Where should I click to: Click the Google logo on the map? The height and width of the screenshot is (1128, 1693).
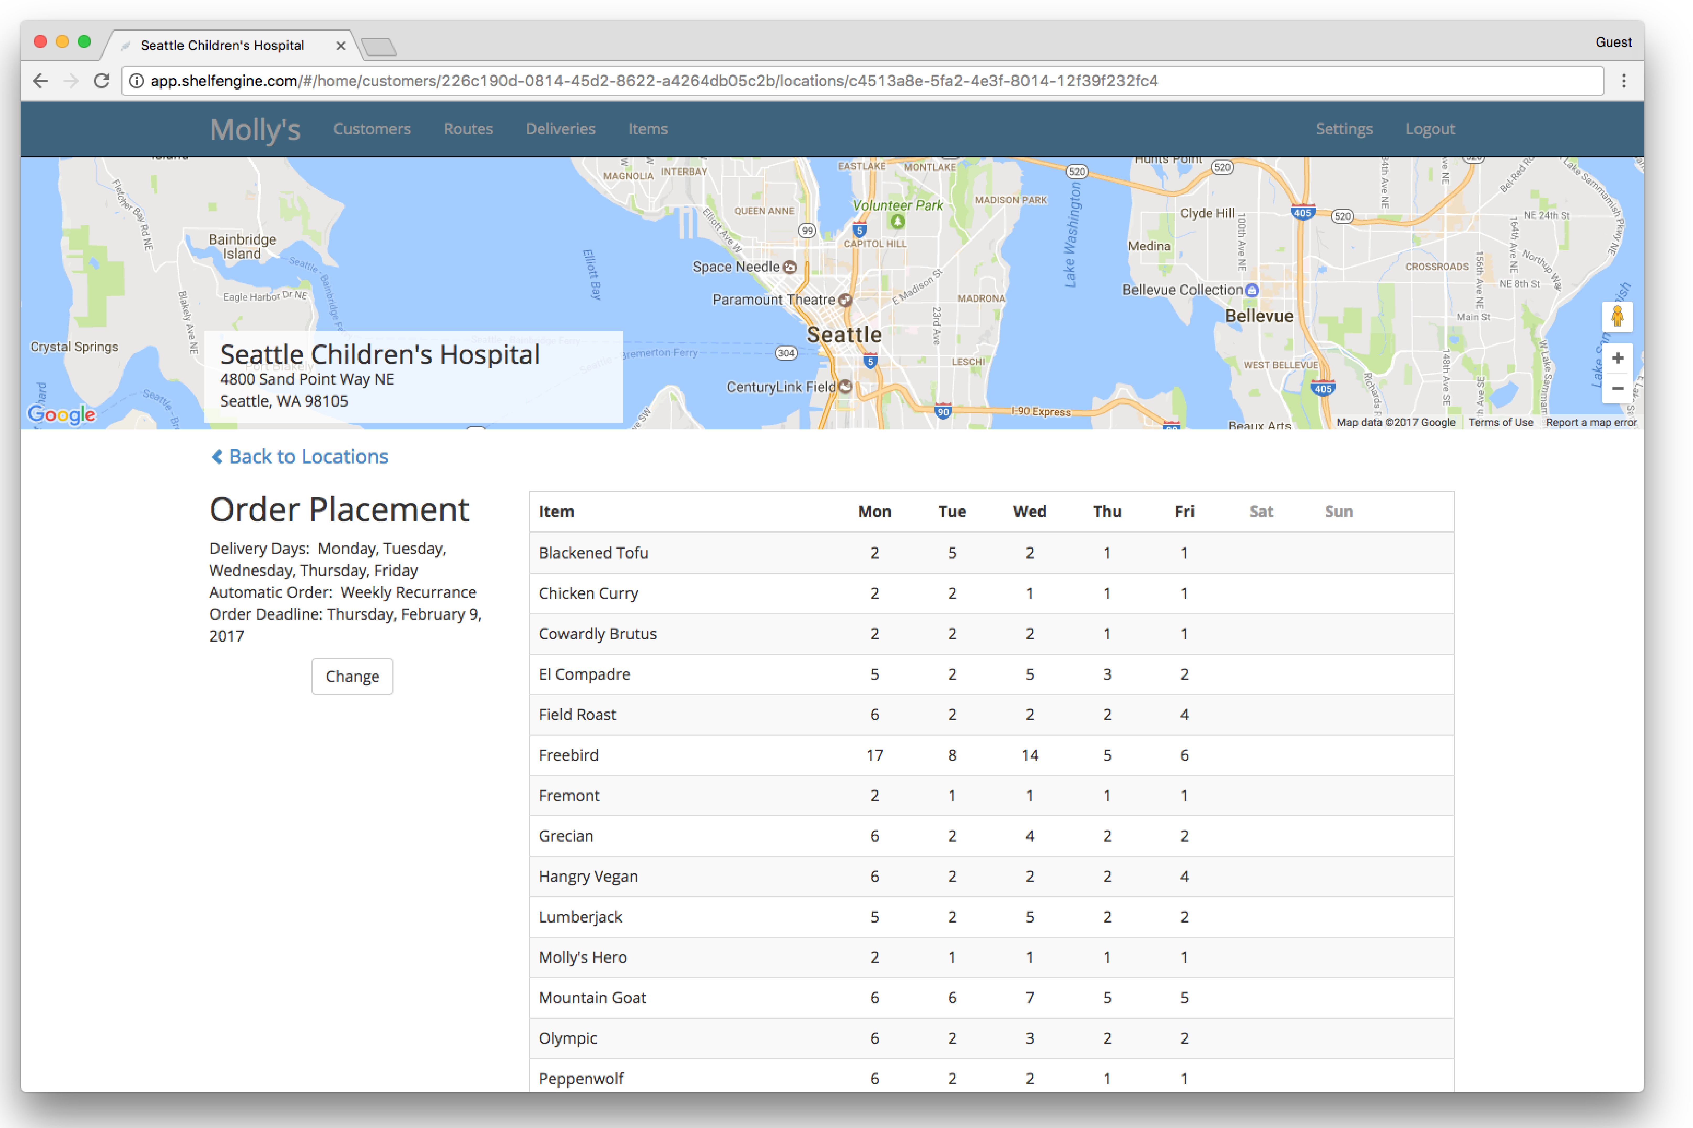point(61,414)
